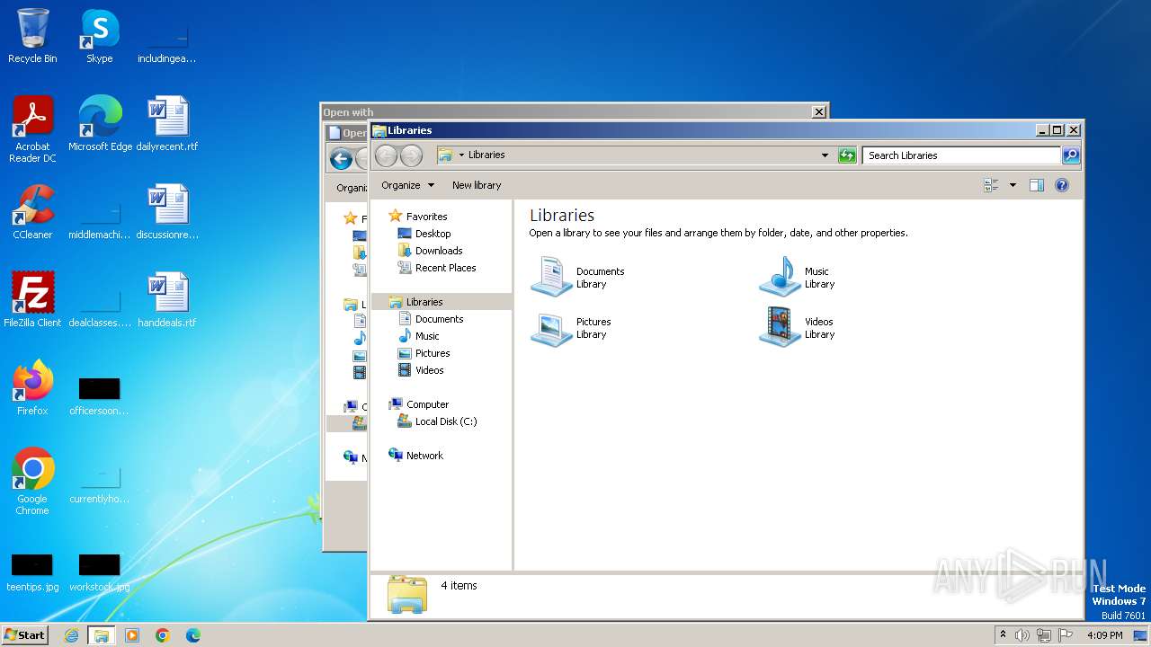Open FileZilla Client desktop shortcut
The height and width of the screenshot is (647, 1151).
click(x=32, y=299)
